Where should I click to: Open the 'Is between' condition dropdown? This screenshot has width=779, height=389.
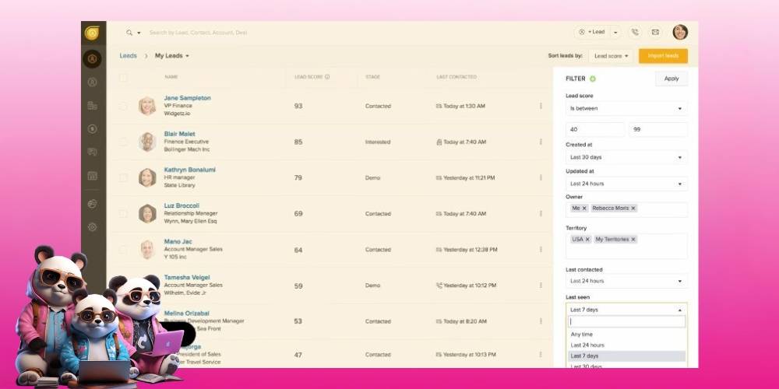tap(626, 109)
